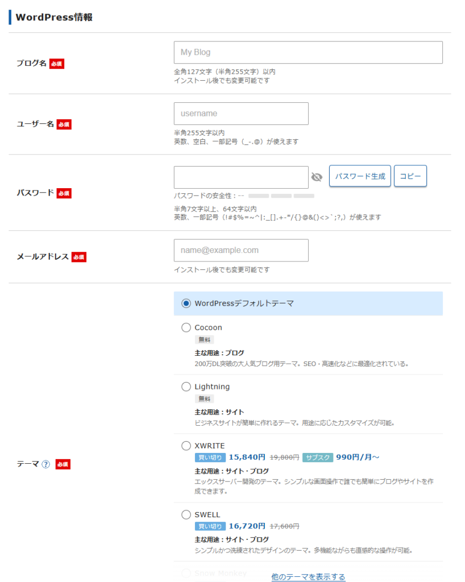The image size is (465, 582).
Task: Focus the name@example.com email field
Action: (241, 250)
